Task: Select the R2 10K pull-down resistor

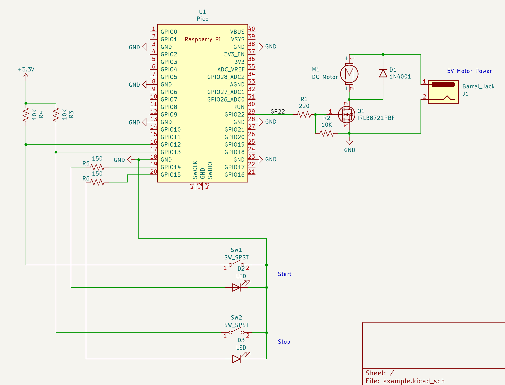Action: point(327,133)
